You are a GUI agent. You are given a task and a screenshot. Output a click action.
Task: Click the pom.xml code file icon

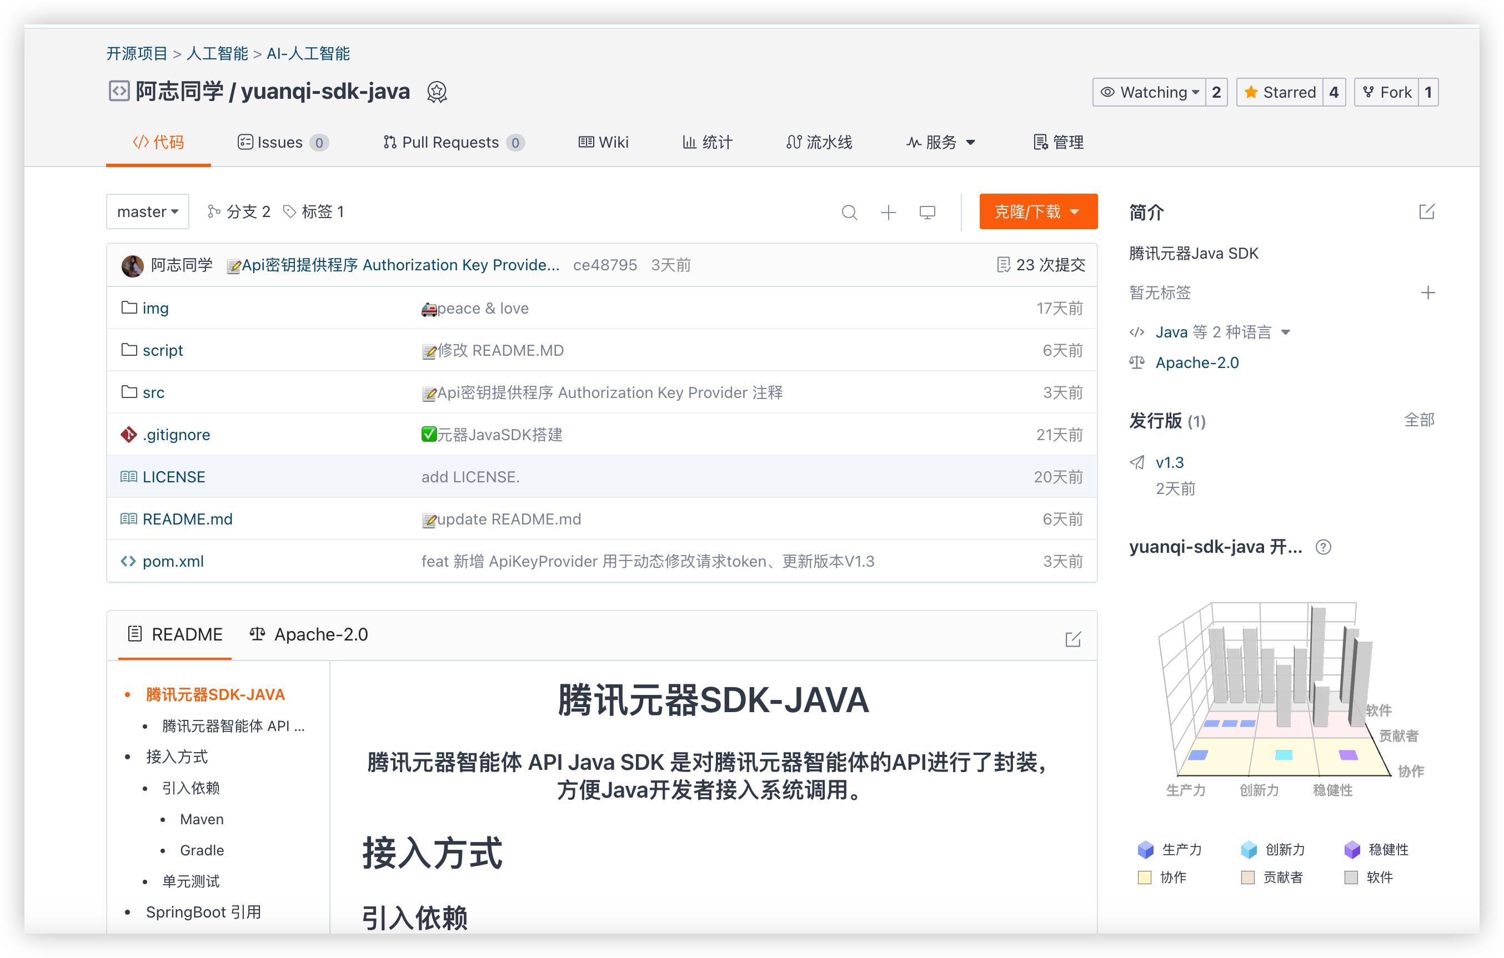tap(128, 561)
